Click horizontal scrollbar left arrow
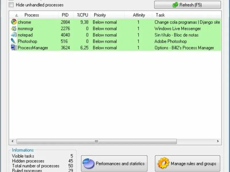The height and width of the screenshot is (172, 230). [x=12, y=141]
